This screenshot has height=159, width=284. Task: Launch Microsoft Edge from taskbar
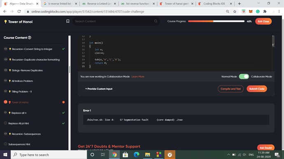pos(136,154)
